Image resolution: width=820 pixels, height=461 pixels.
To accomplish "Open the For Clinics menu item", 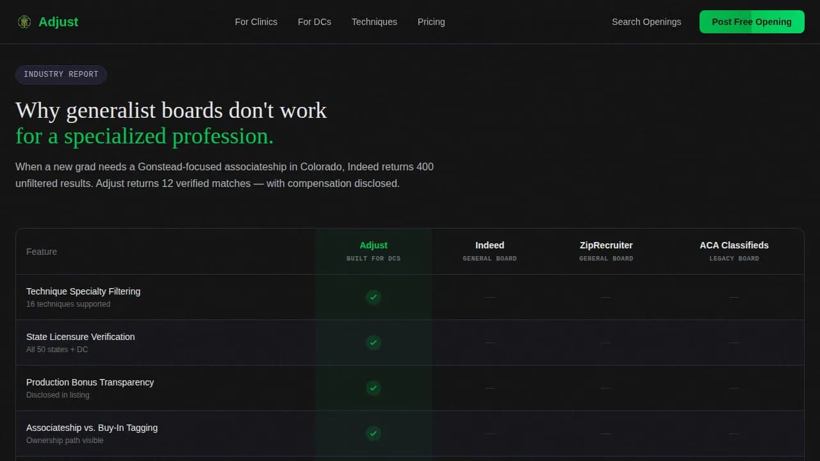I will [x=256, y=22].
